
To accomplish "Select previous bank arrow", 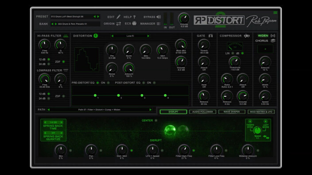I will (52, 24).
